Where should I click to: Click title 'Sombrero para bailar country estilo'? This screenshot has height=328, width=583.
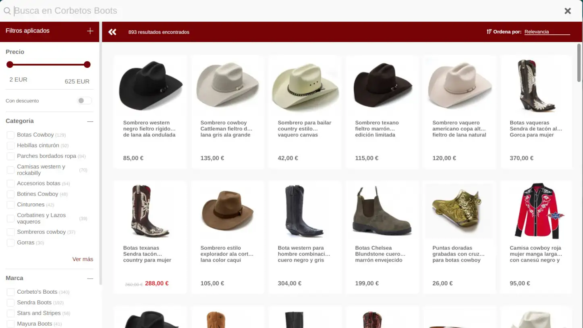(x=305, y=129)
